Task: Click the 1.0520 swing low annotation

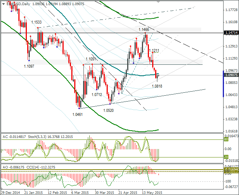Action: pos(108,110)
